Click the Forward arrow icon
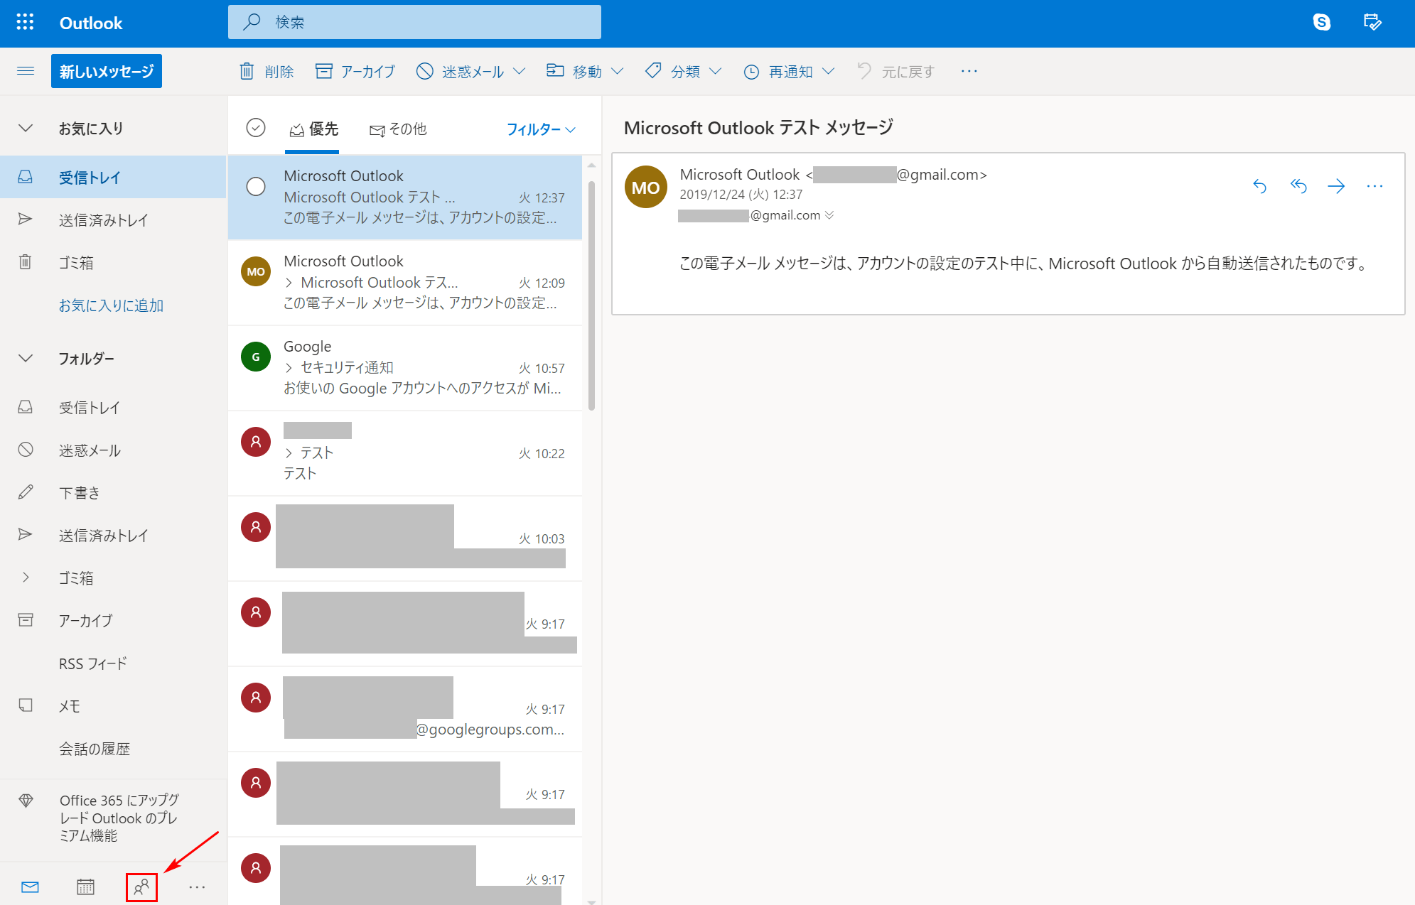Image resolution: width=1415 pixels, height=905 pixels. point(1336,186)
